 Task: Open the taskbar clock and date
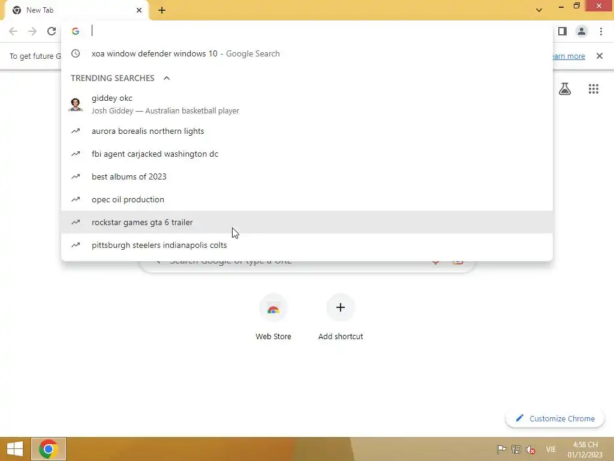(x=585, y=450)
